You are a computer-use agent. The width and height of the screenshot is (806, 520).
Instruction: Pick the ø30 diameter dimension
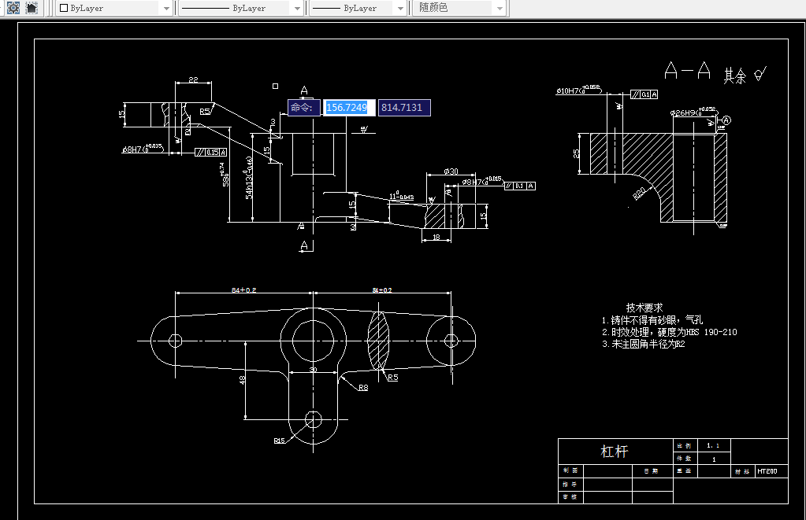[451, 171]
